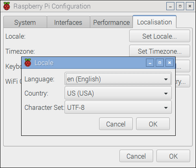The image size is (196, 168).
Task: Maximize the Locale dialog
Action: click(x=160, y=63)
